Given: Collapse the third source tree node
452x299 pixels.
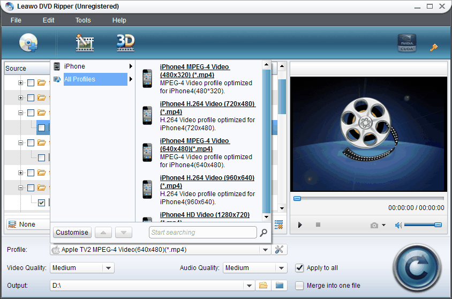Looking at the screenshot, I should coord(20,113).
